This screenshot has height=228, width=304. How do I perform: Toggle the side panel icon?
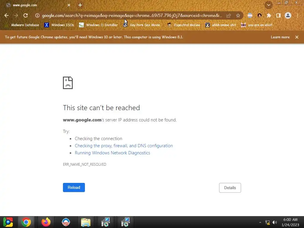278,15
